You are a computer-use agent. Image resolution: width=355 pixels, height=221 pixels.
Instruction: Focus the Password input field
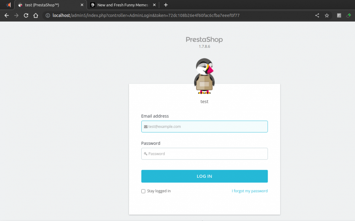[204, 154]
